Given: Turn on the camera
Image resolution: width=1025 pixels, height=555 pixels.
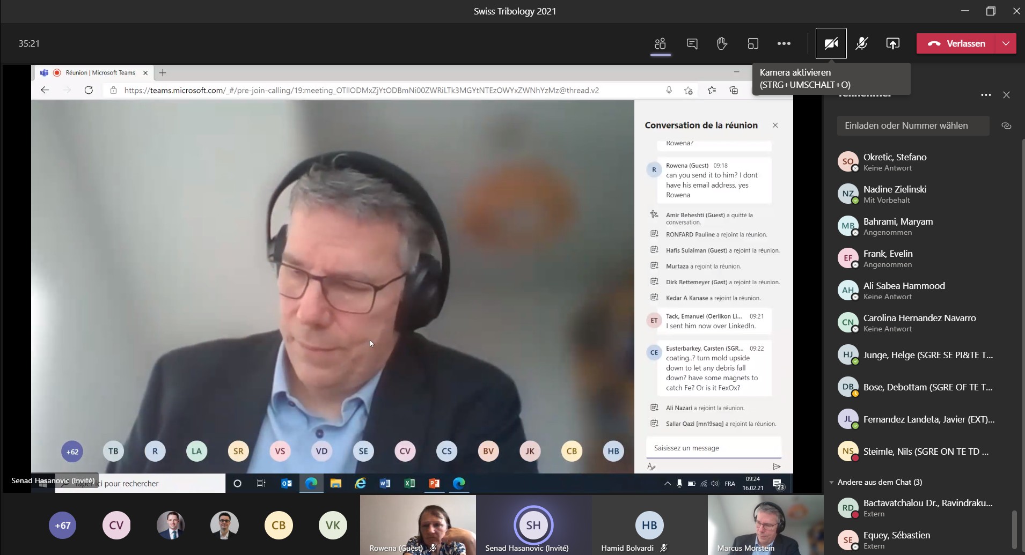Looking at the screenshot, I should tap(831, 43).
